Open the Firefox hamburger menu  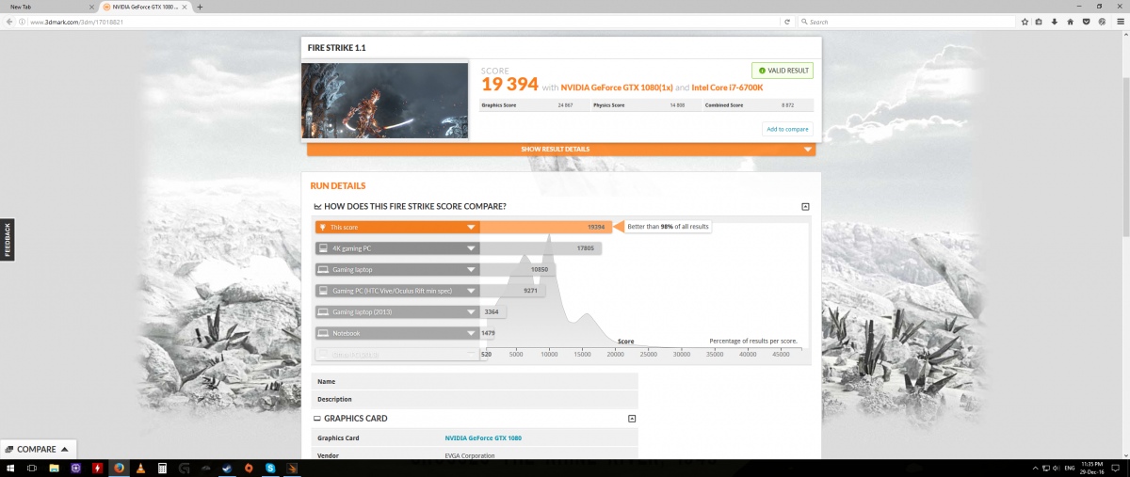(x=1119, y=22)
